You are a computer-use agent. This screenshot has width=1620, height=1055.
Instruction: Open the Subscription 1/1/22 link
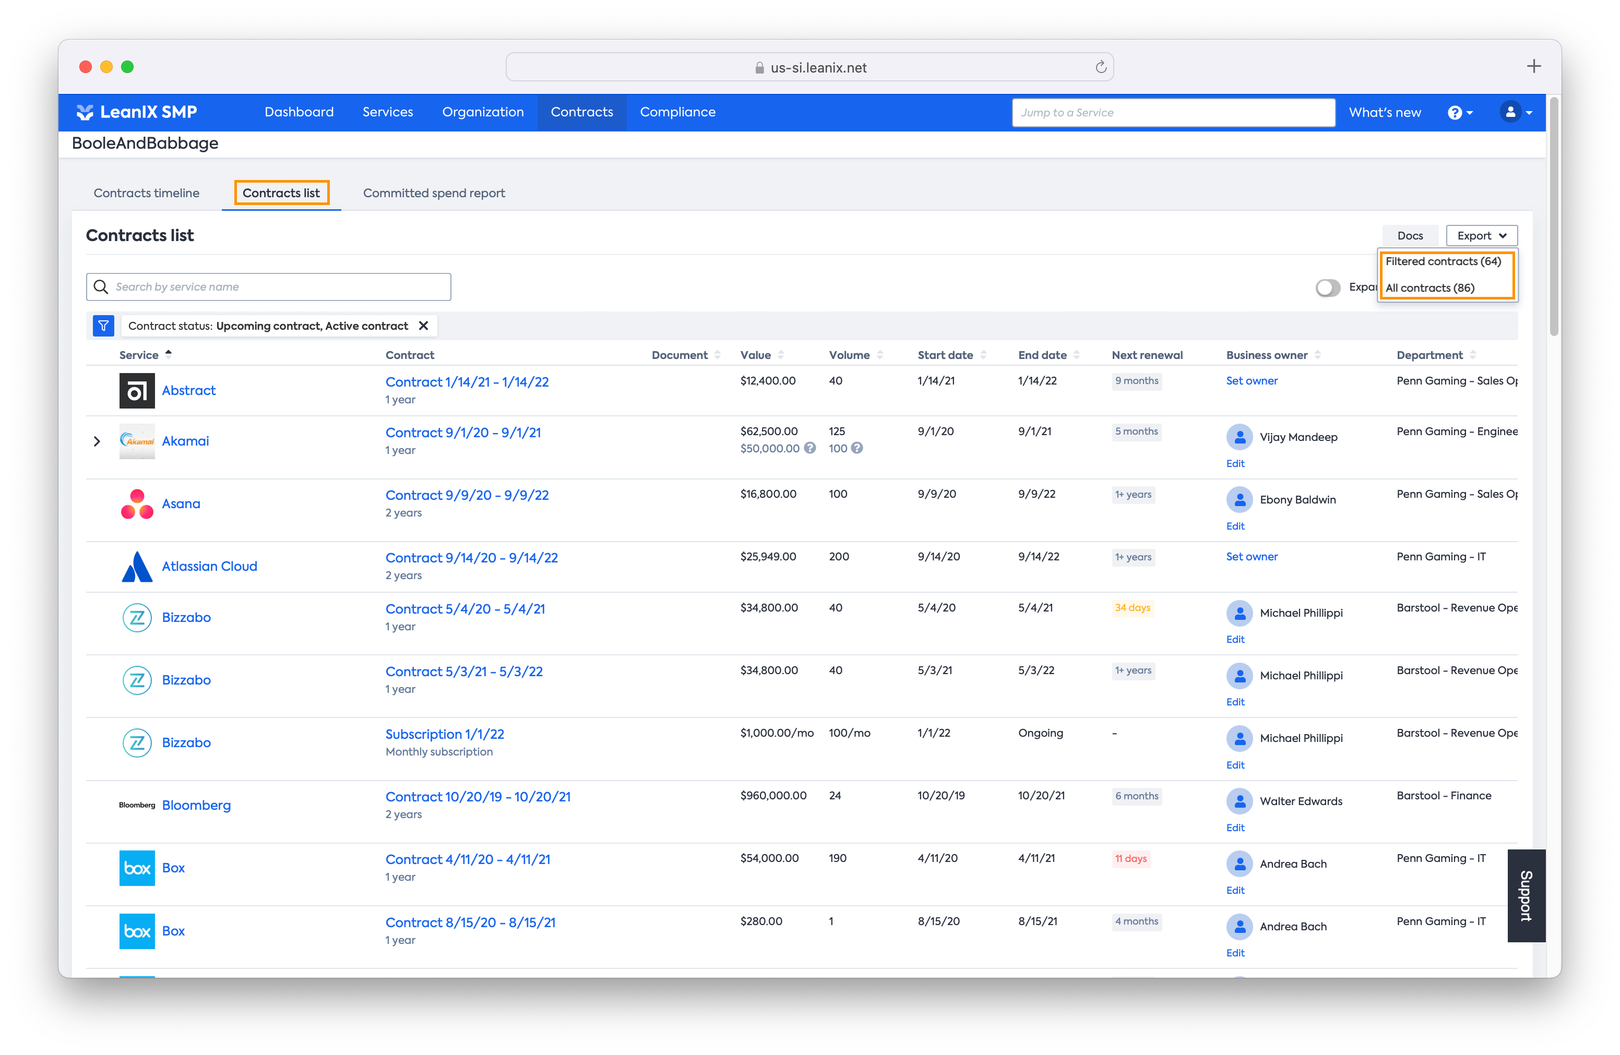click(x=445, y=734)
